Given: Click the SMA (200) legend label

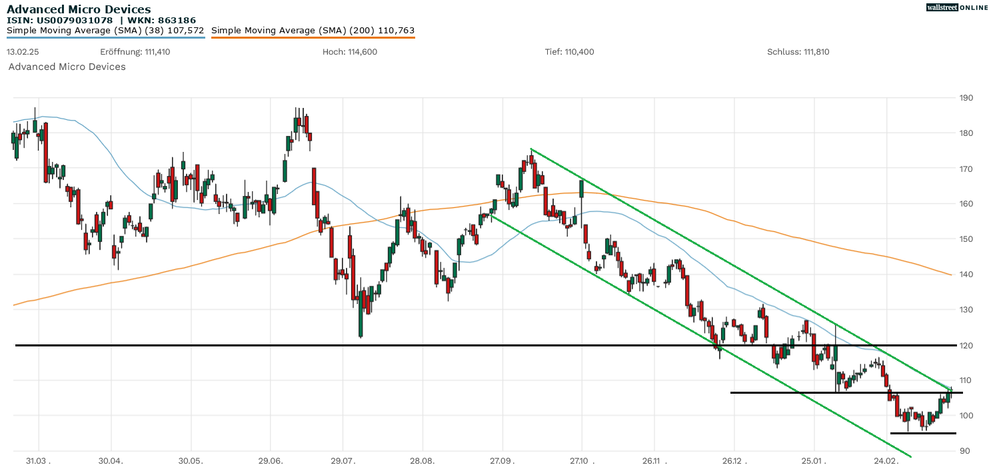Looking at the screenshot, I should 313,31.
